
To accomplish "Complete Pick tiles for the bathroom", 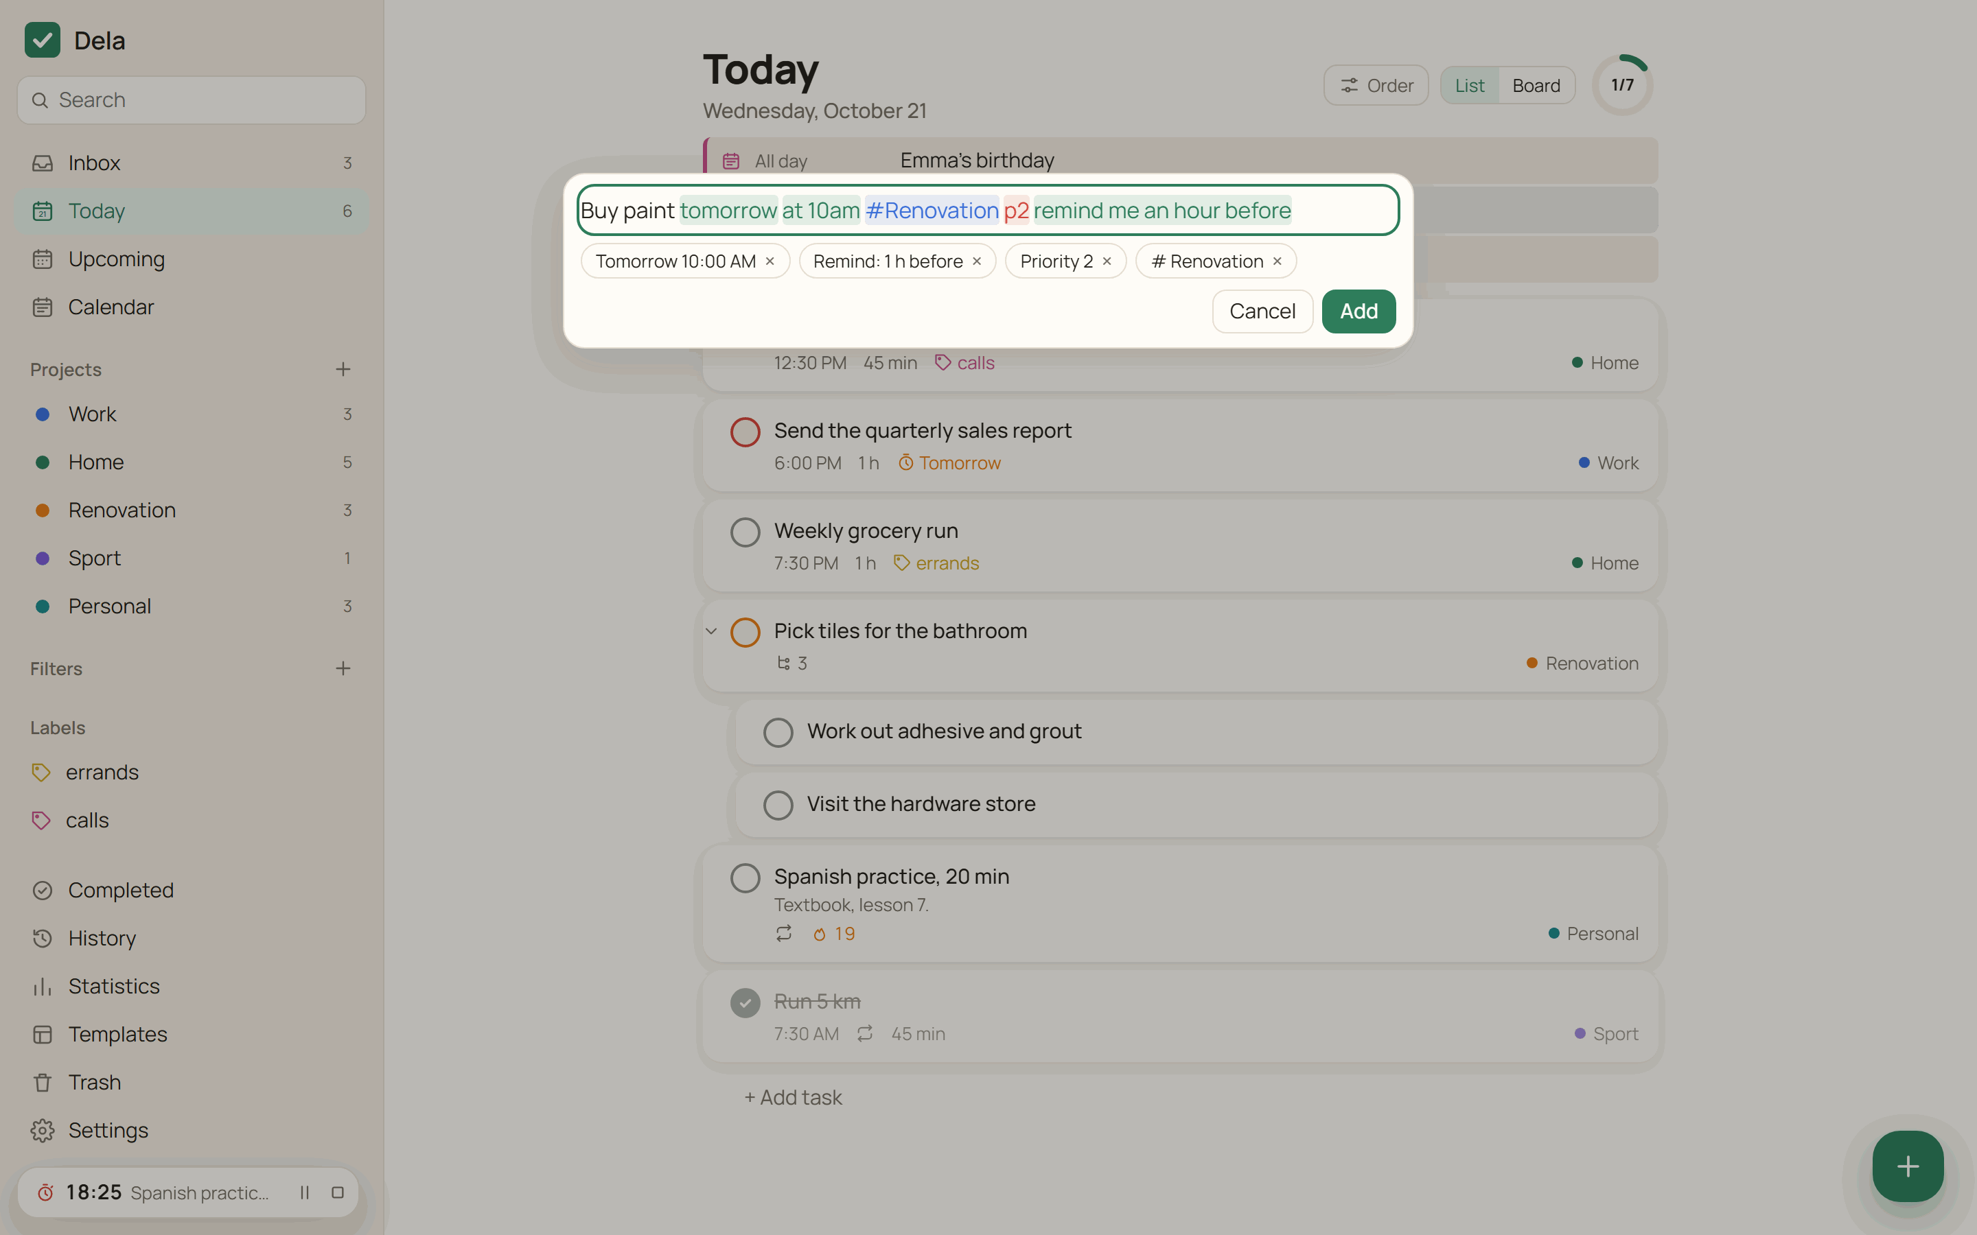I will coord(745,632).
